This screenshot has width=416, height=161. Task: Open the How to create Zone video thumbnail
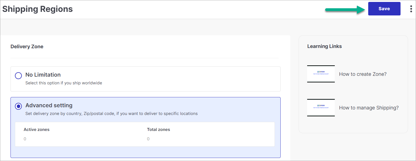[321, 74]
